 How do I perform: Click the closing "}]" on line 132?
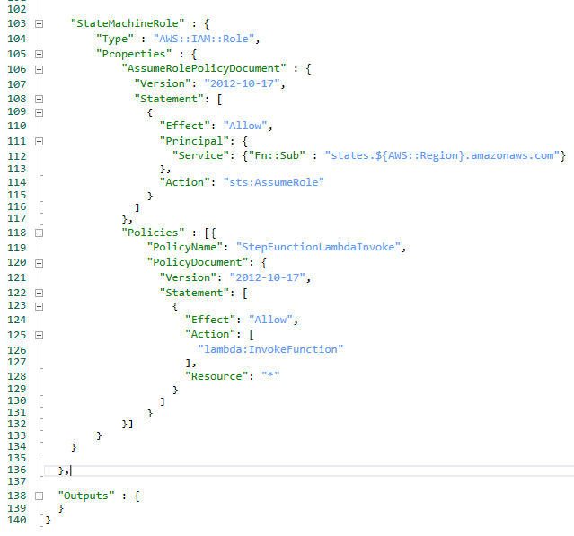[x=128, y=424]
